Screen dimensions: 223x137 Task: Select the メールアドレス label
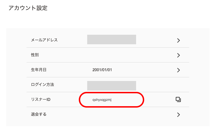pos(44,40)
